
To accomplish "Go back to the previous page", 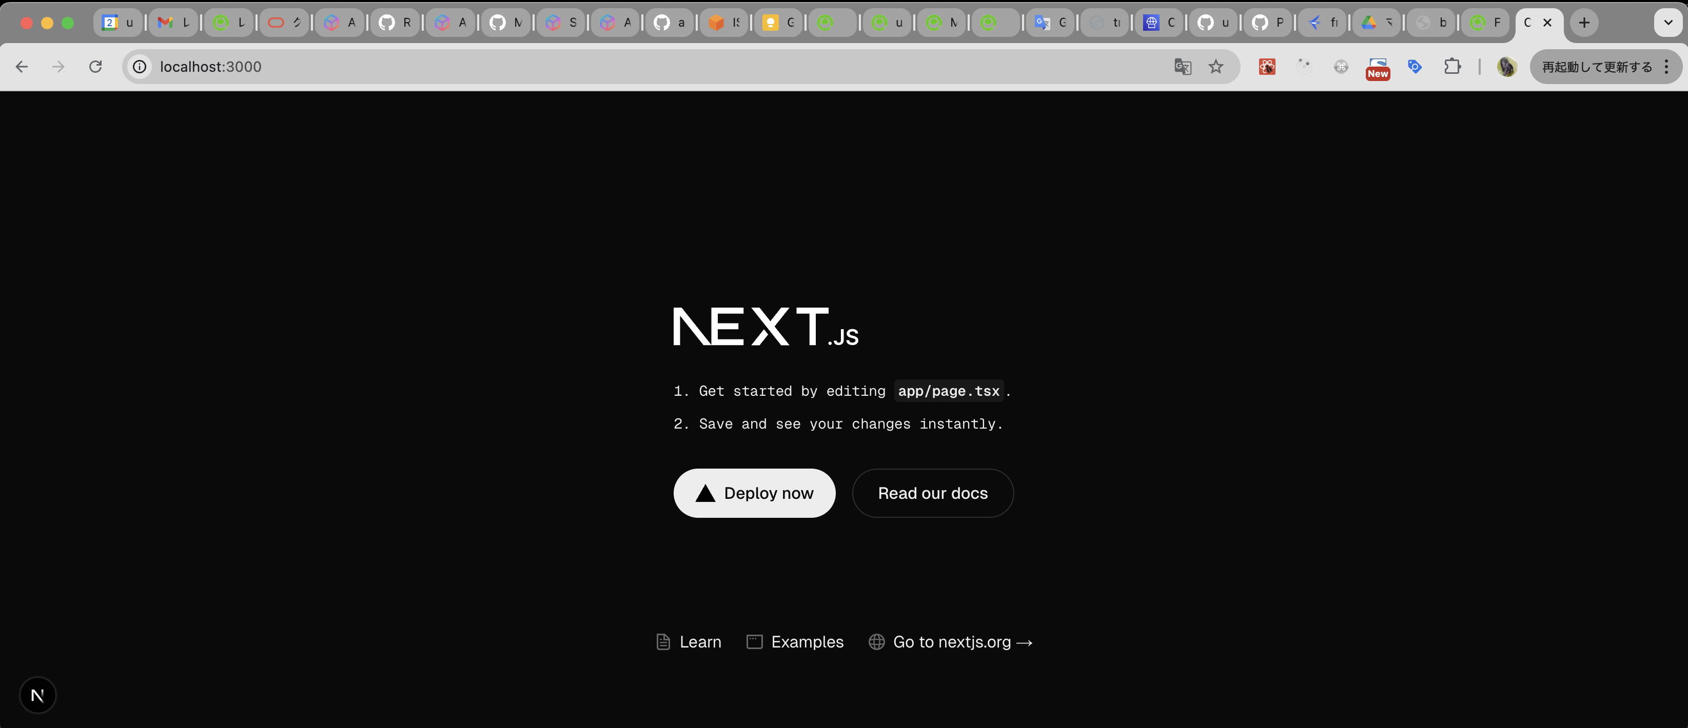I will pyautogui.click(x=22, y=67).
